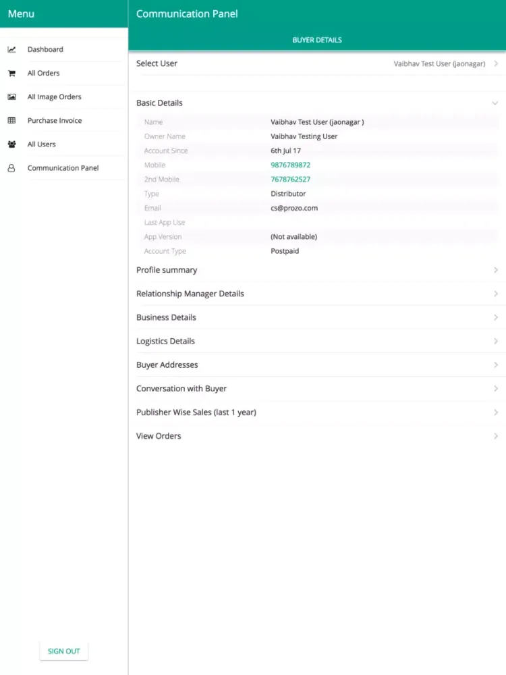
Task: Expand Buyer Addresses chevron
Action: point(496,364)
